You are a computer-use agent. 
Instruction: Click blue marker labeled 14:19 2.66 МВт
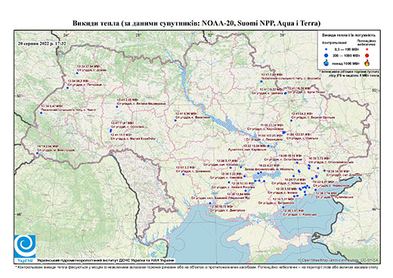tap(37, 153)
